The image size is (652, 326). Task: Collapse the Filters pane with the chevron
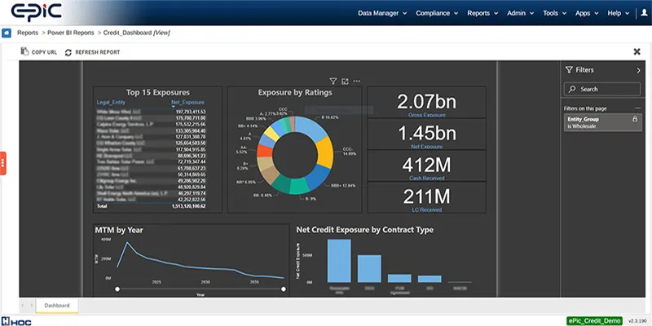pyautogui.click(x=638, y=71)
